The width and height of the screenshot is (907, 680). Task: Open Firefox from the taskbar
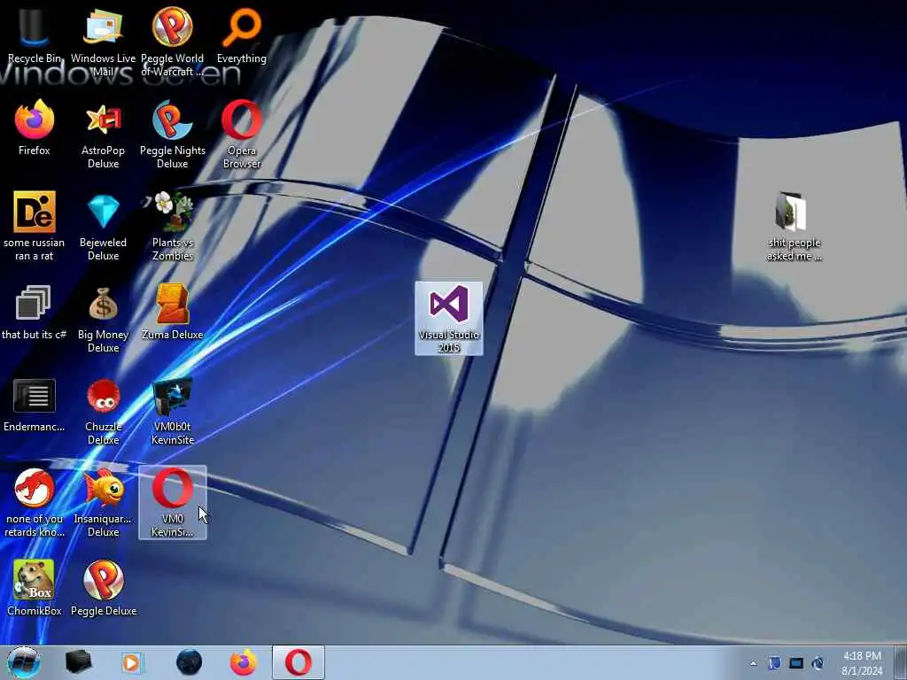(244, 662)
